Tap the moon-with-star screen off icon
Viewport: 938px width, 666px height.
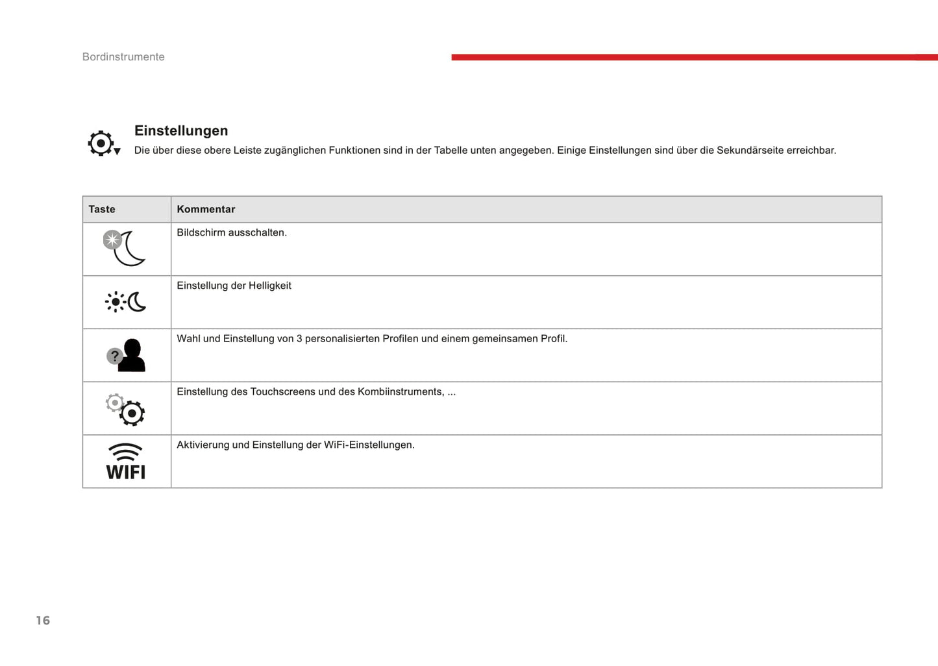click(125, 248)
